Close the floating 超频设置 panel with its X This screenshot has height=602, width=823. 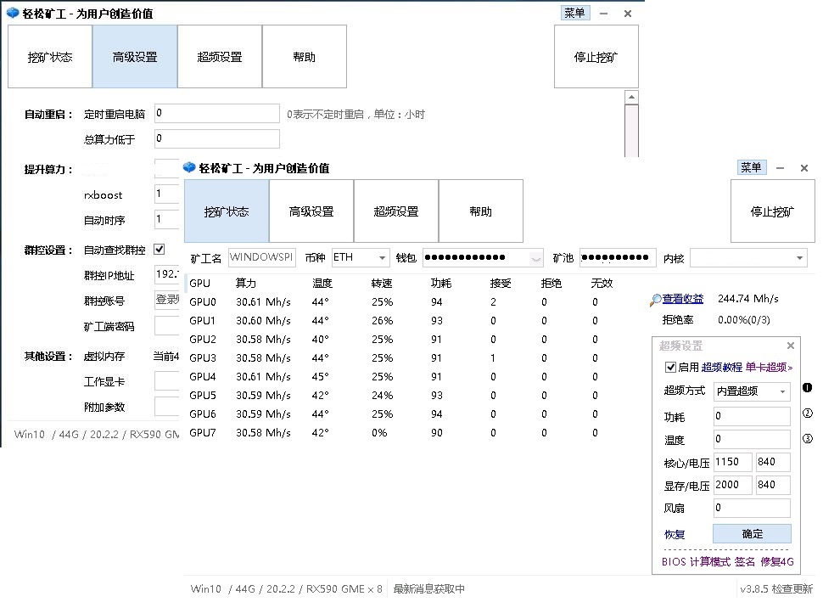pyautogui.click(x=791, y=346)
